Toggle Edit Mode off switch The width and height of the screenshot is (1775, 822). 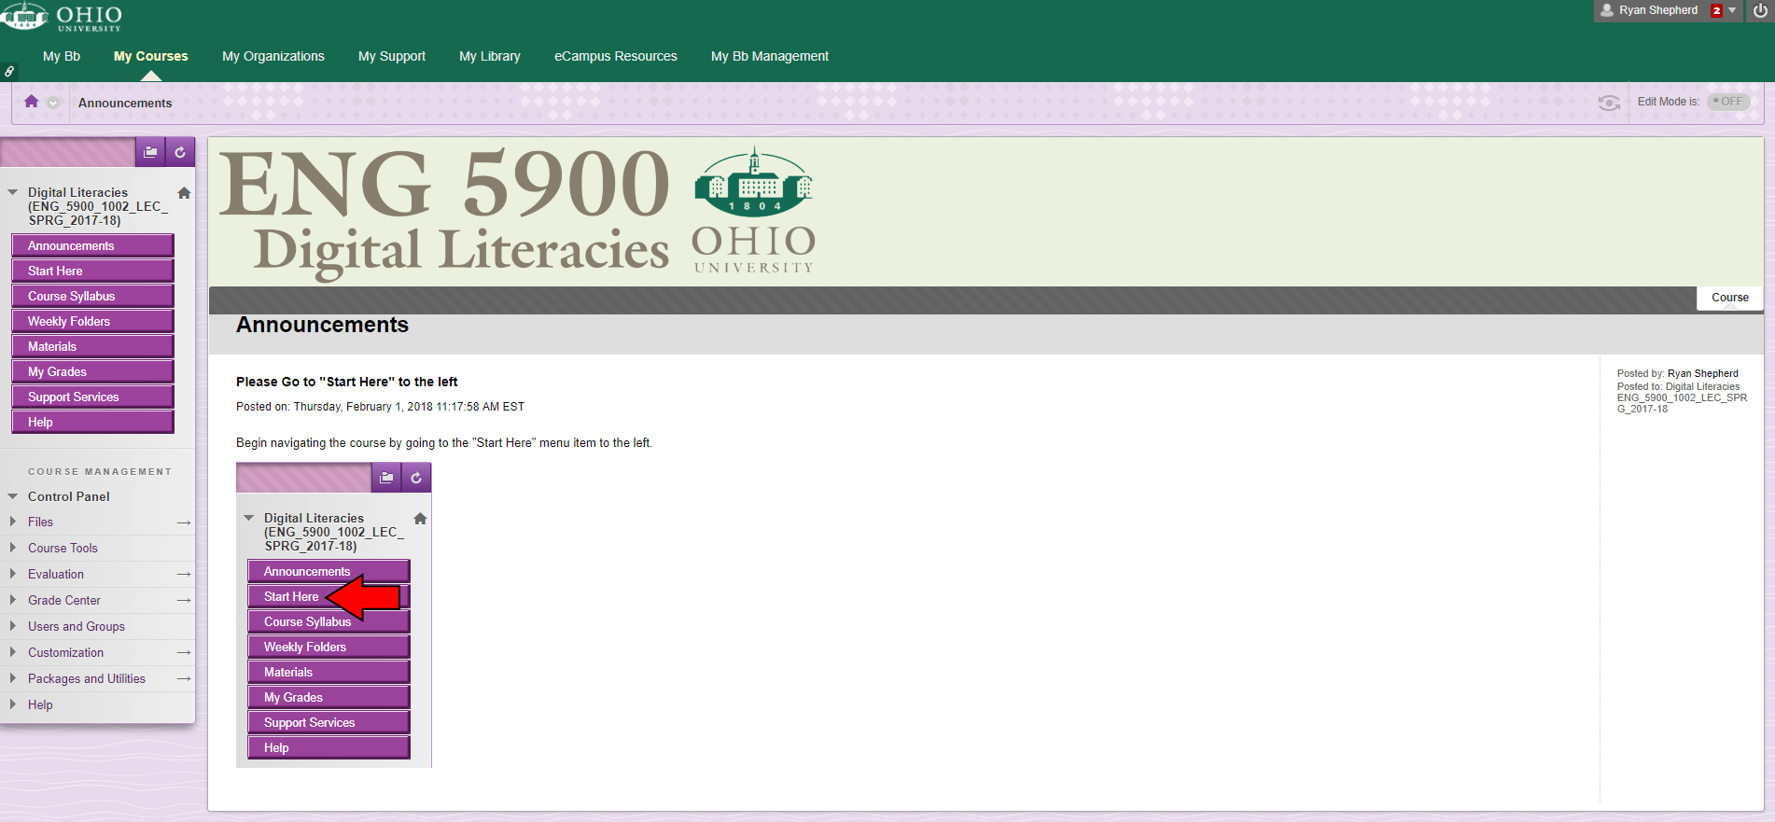tap(1729, 102)
